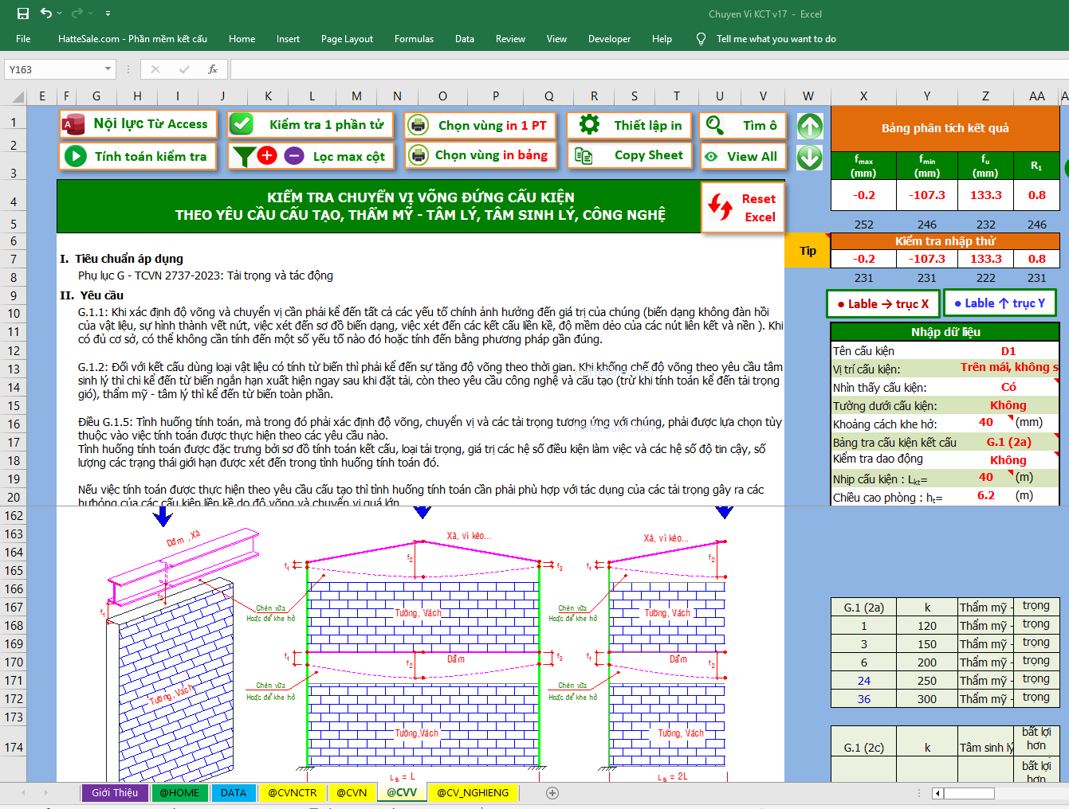This screenshot has width=1069, height=809.
Task: Switch to the Formulas tab
Action: pyautogui.click(x=414, y=38)
